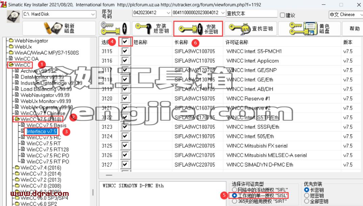Viewport: 363px width, 206px height.
Task: Expand the WinAC/WinAC MP/S7-1500S folder
Action: [11, 53]
